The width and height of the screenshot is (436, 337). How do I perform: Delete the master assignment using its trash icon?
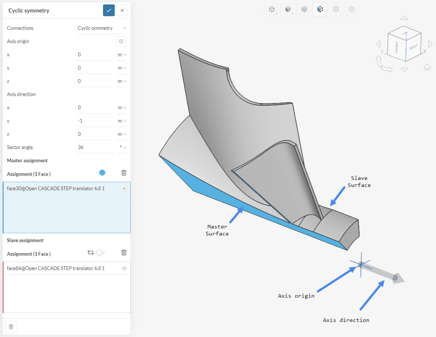point(124,173)
